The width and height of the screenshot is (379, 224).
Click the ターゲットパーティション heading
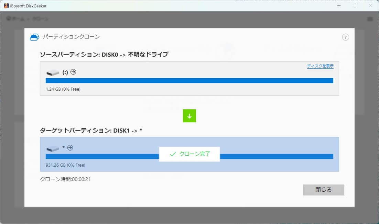91,131
